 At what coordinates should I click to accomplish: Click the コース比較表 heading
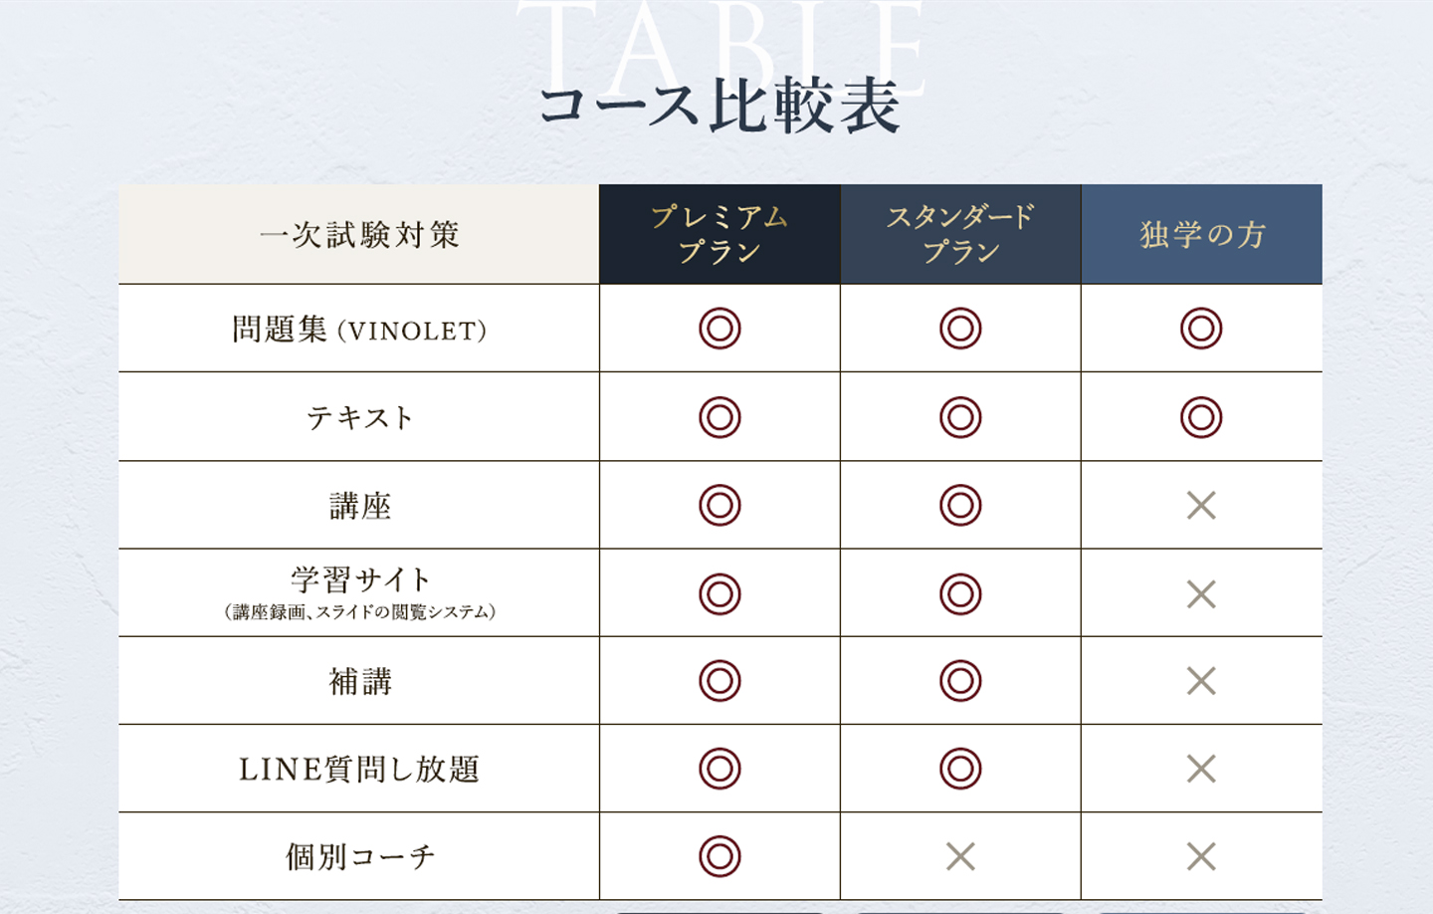719,106
